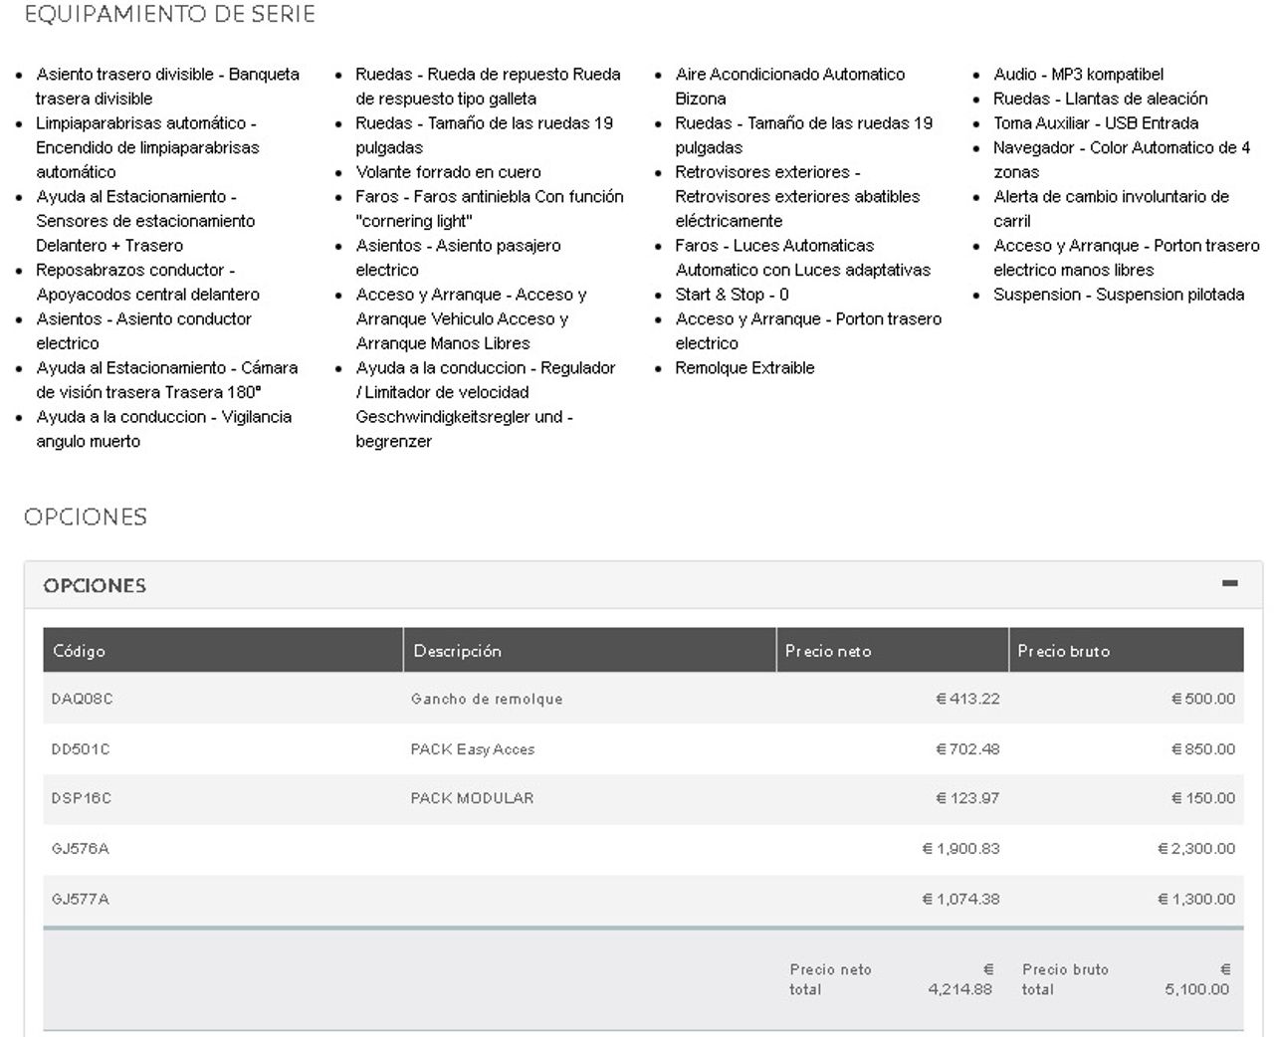
Task: Click the total gross price 5,100.00
Action: tap(1196, 989)
